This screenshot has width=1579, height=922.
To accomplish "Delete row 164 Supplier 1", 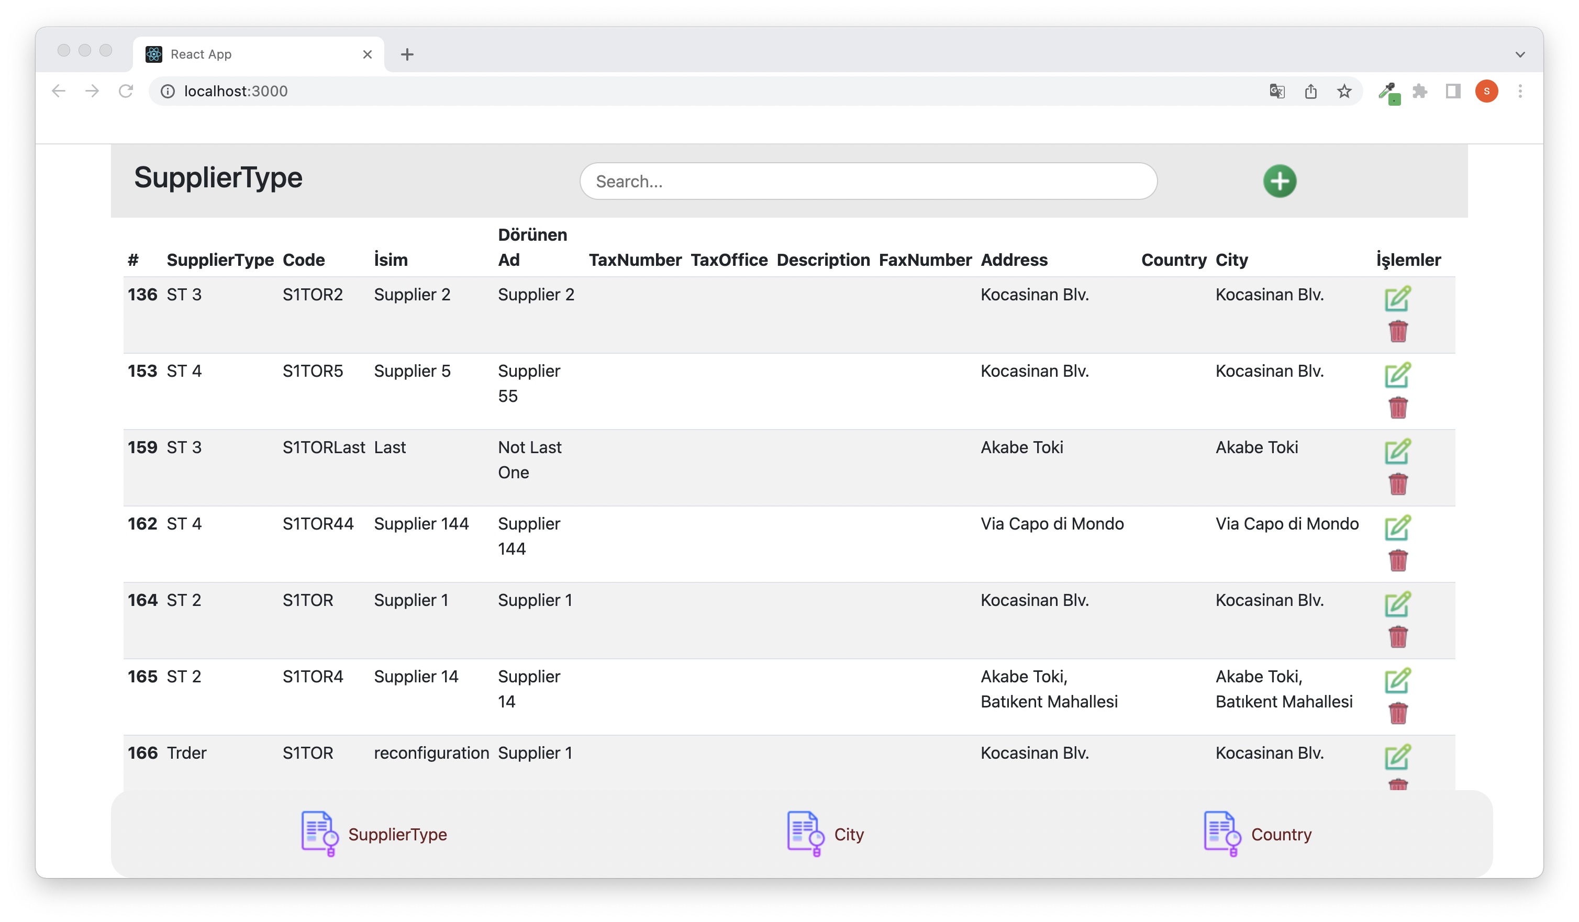I will pyautogui.click(x=1398, y=636).
